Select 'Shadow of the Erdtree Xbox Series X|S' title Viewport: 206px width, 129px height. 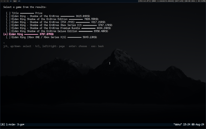56,25
